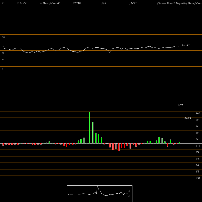Click the tallest green MR histogram bar

point(90,128)
